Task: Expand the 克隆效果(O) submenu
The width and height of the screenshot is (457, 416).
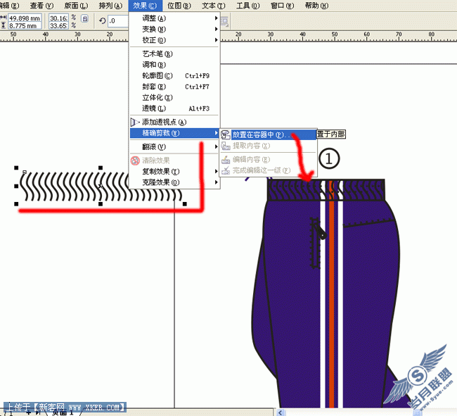Action: (174, 182)
